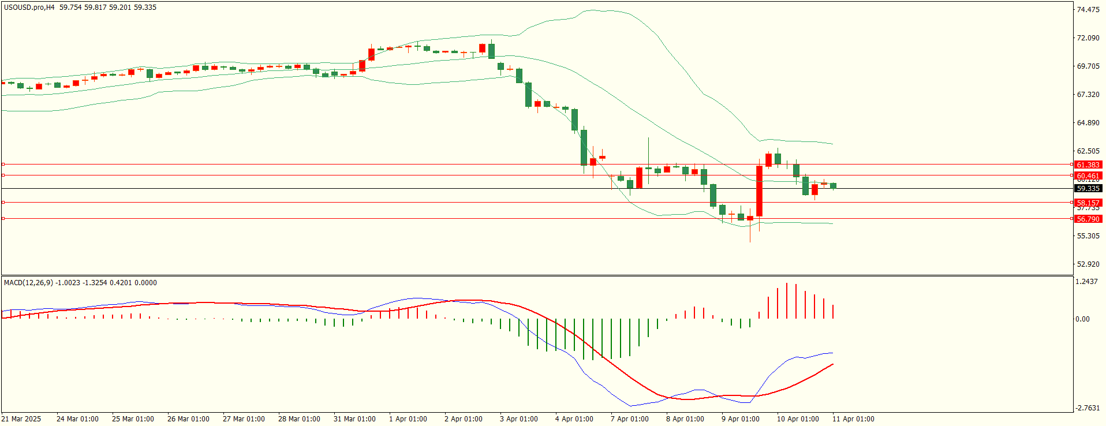Click the left handle of the 58.157 line
Image resolution: width=1106 pixels, height=426 pixels.
[x=3, y=202]
